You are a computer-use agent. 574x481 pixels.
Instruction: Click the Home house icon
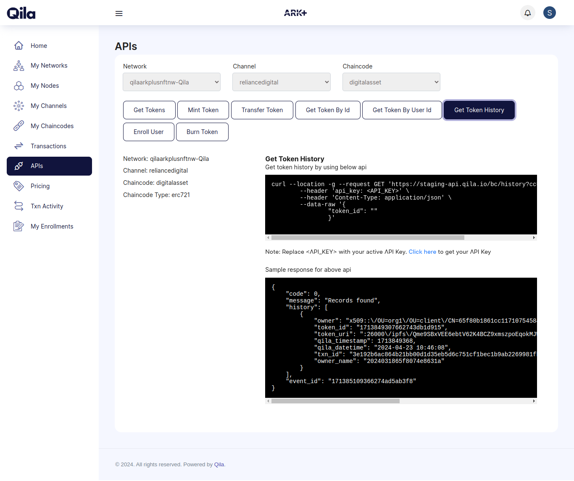point(18,45)
